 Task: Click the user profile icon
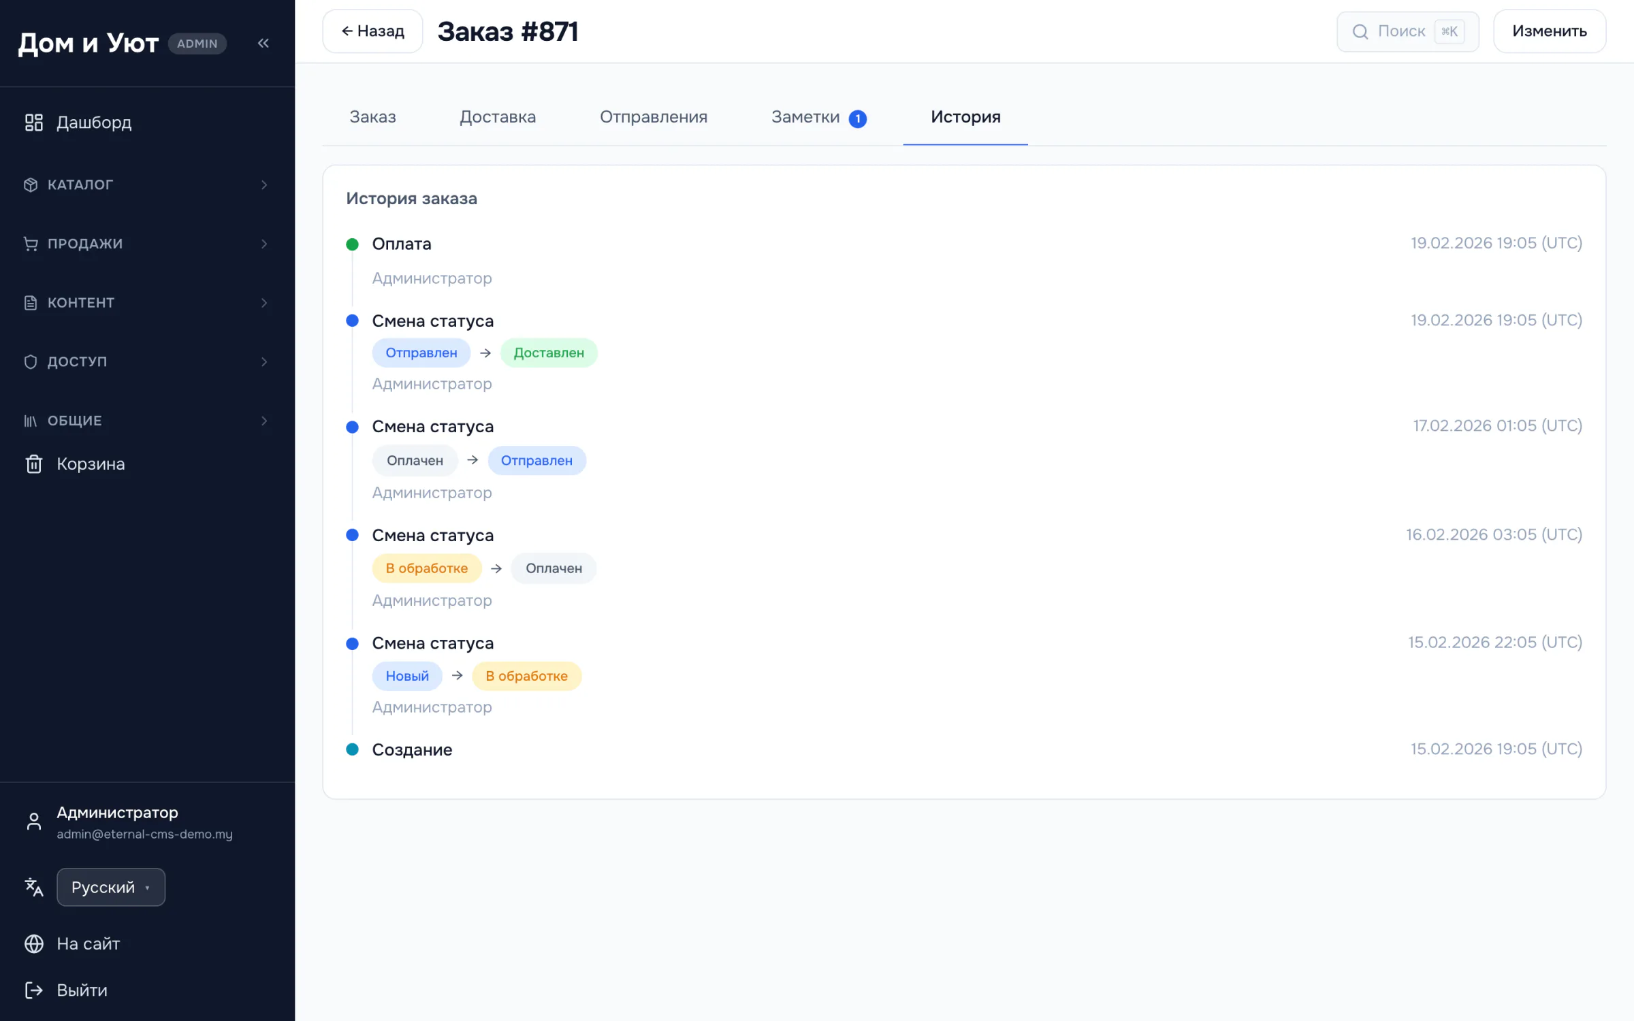[33, 822]
